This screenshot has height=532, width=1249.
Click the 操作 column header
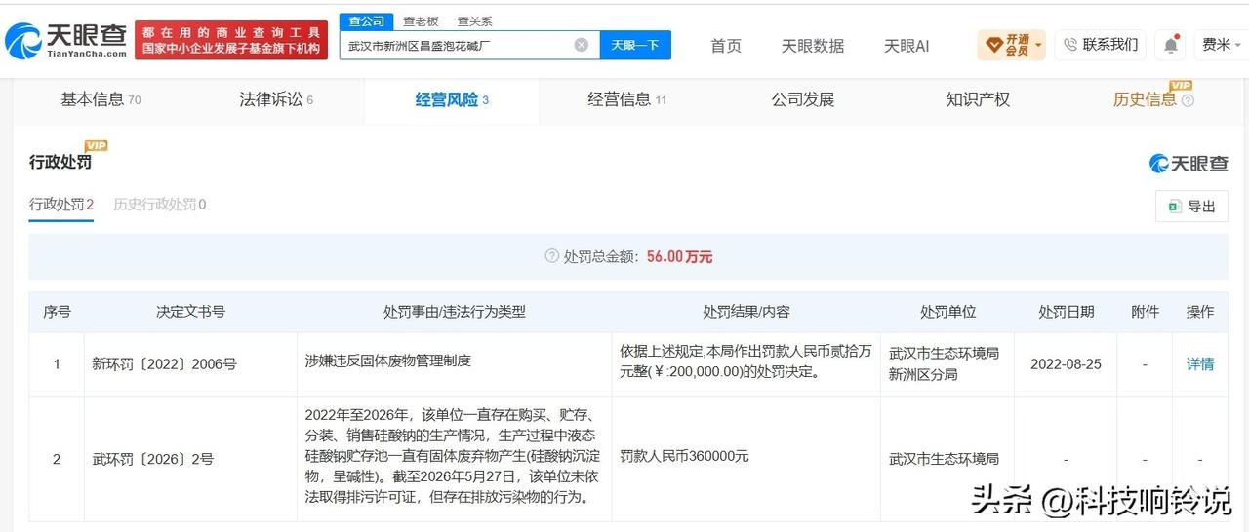[1200, 312]
